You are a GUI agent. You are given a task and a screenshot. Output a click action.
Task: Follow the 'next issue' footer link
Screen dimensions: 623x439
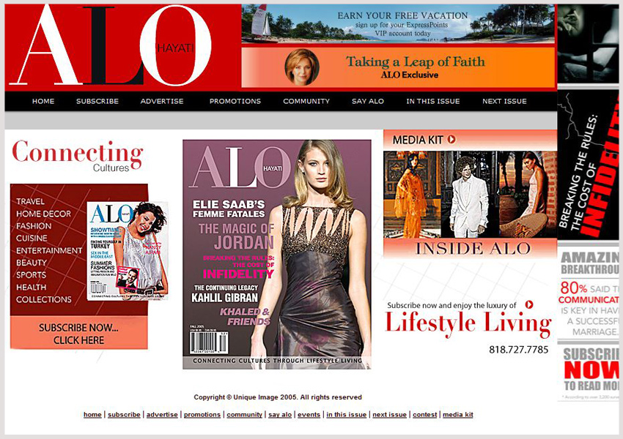coord(389,414)
